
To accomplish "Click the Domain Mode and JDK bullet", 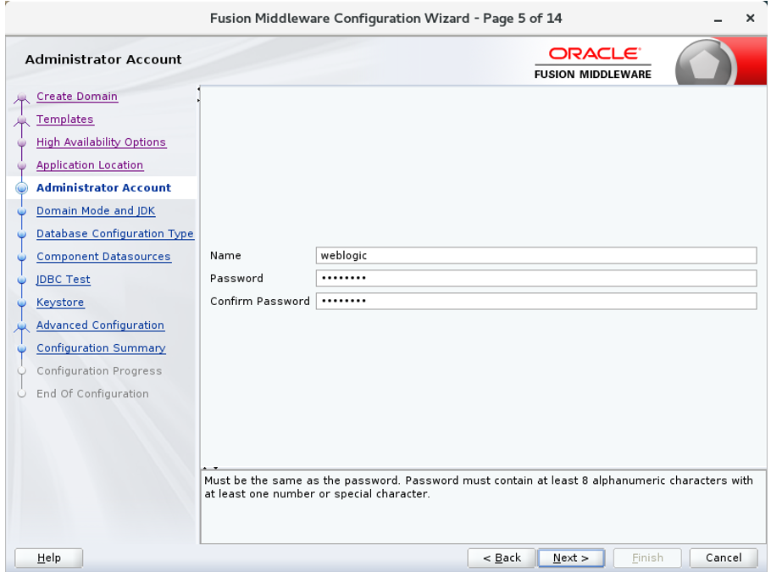I will pos(22,211).
